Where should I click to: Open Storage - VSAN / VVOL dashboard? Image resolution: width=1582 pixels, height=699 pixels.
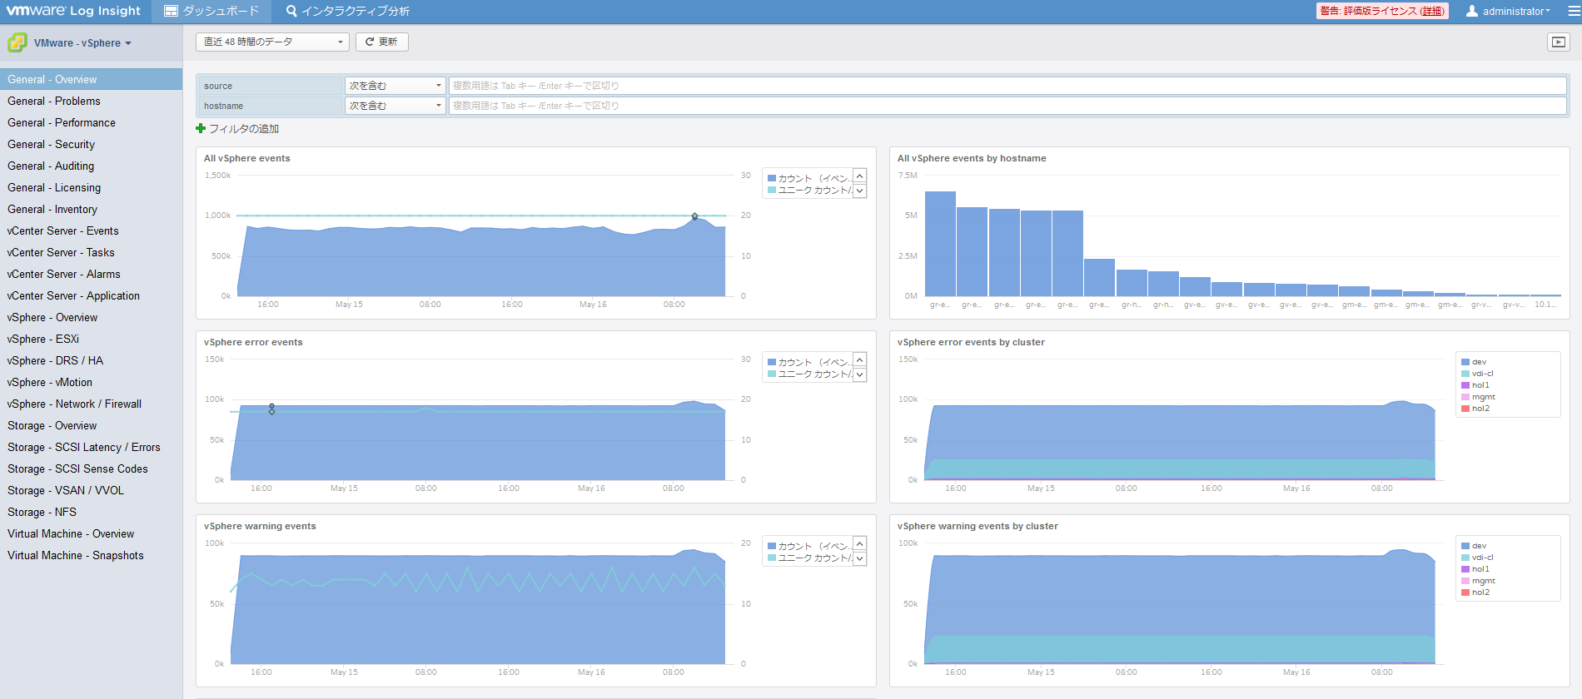pos(92,490)
